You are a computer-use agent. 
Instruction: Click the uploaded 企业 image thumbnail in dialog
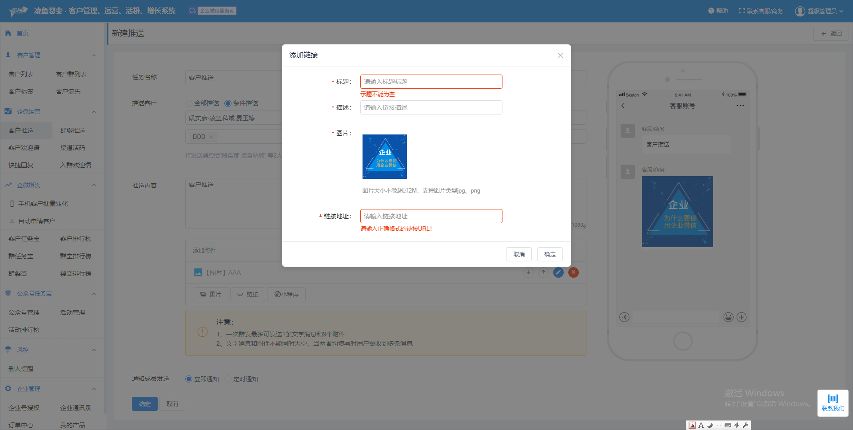pyautogui.click(x=384, y=157)
